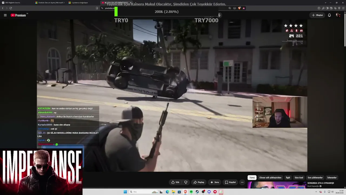Click the Brave Shields lion icon

coord(239,8)
